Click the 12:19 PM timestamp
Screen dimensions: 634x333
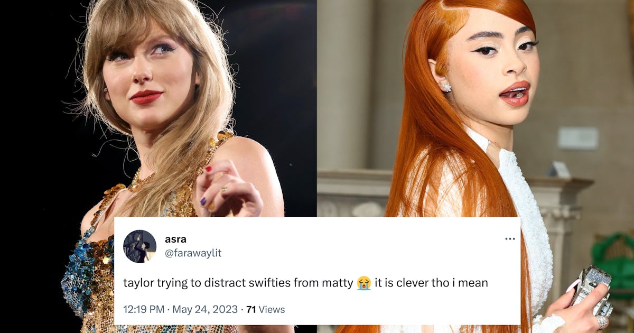[143, 309]
